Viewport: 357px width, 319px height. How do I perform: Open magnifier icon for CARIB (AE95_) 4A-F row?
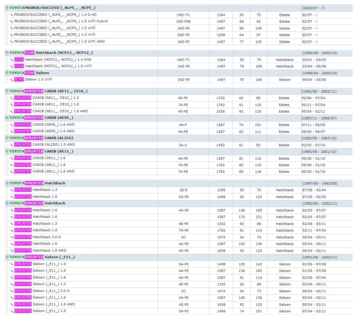click(x=11, y=125)
